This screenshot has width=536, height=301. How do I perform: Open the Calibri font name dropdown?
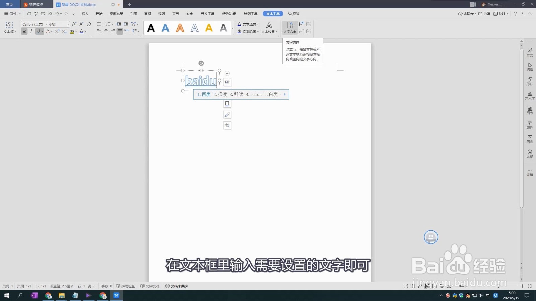point(46,24)
